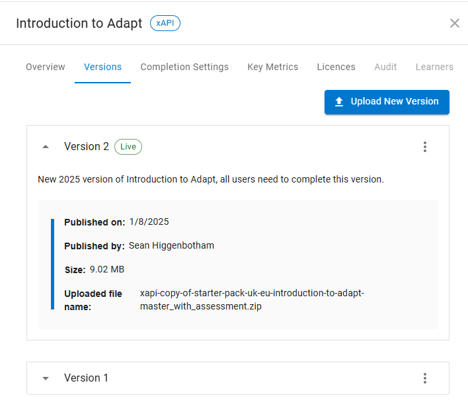
Task: Expand the Version 1 panel arrow
Action: point(46,378)
